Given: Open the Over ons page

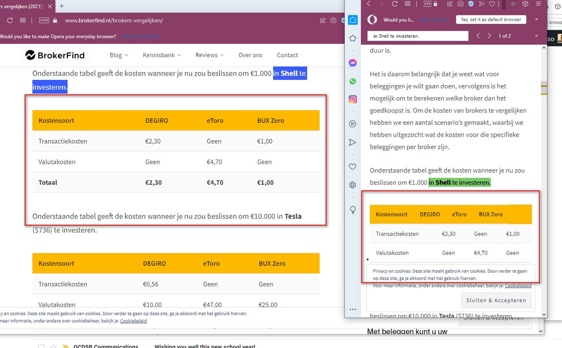Looking at the screenshot, I should [250, 55].
